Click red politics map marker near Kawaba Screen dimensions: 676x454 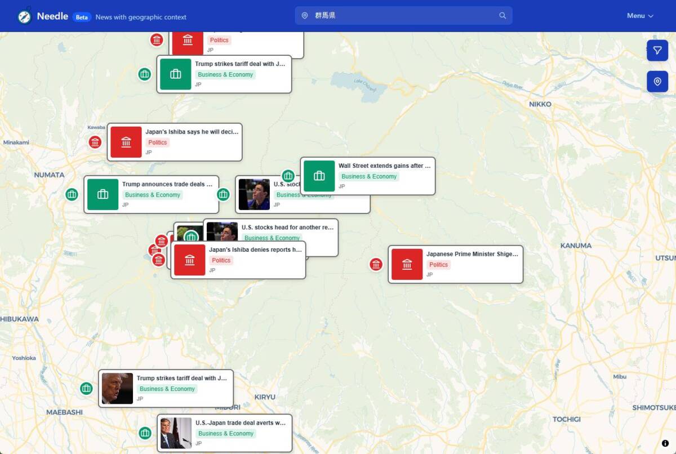[95, 143]
